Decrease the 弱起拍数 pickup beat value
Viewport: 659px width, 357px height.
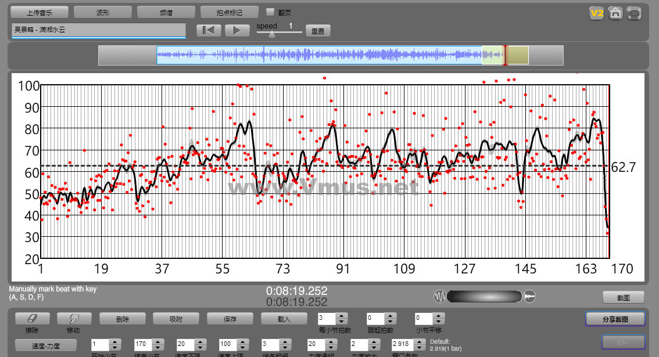tap(391, 322)
